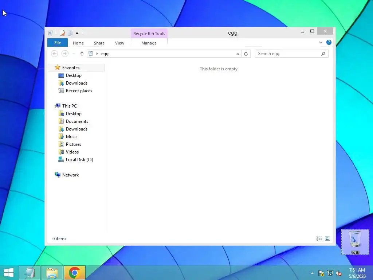Open the recent locations dropdown arrow
The width and height of the screenshot is (373, 280).
[74, 54]
